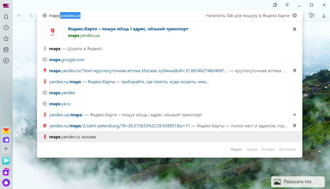The image size is (330, 189).
Task: Switch search engine to Яндекс
Action: pyautogui.click(x=236, y=149)
